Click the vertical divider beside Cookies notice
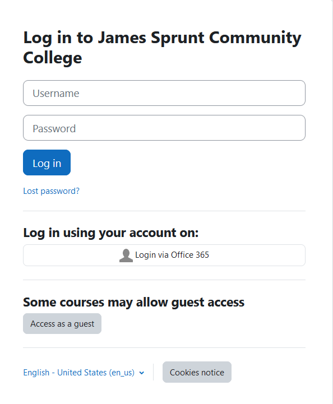The width and height of the screenshot is (333, 404). 154,372
